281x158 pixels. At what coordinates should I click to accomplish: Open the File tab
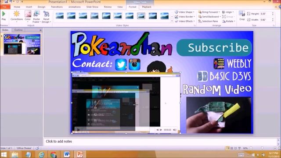click(x=5, y=7)
